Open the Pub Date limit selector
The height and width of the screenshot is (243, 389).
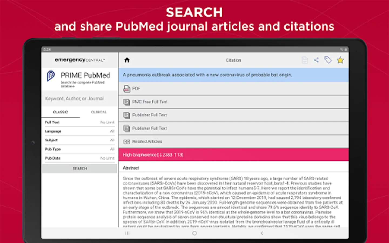click(80, 158)
